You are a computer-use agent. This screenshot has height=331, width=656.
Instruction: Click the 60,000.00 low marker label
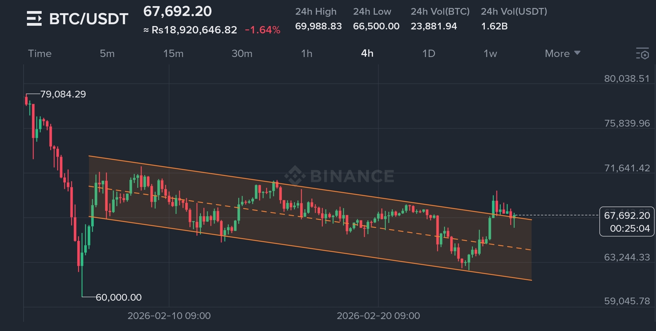[x=119, y=297]
